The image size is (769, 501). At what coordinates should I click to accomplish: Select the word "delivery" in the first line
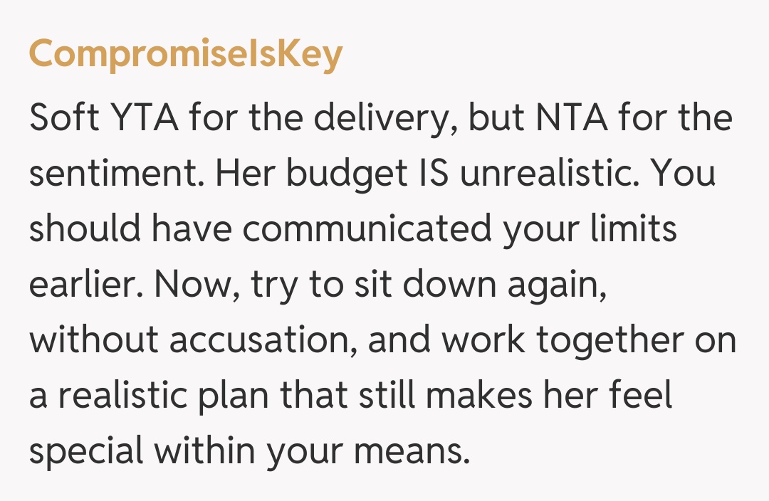(x=387, y=117)
